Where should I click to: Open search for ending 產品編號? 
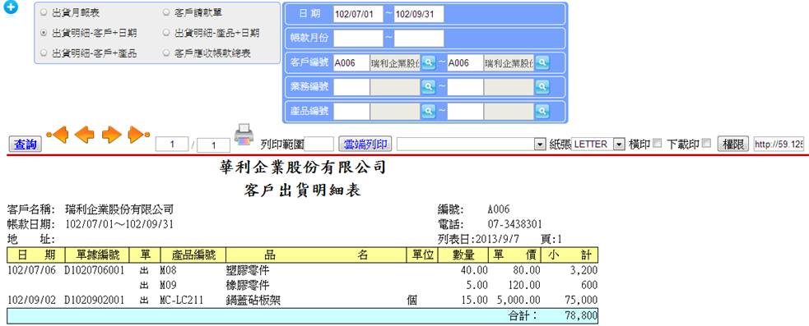[x=542, y=110]
